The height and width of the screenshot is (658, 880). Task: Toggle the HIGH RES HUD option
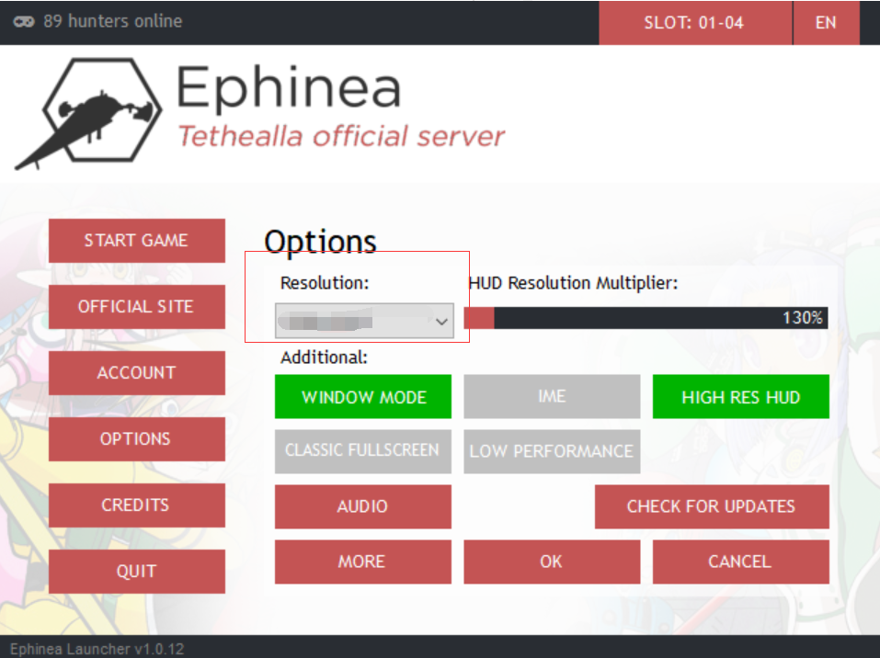pyautogui.click(x=740, y=397)
